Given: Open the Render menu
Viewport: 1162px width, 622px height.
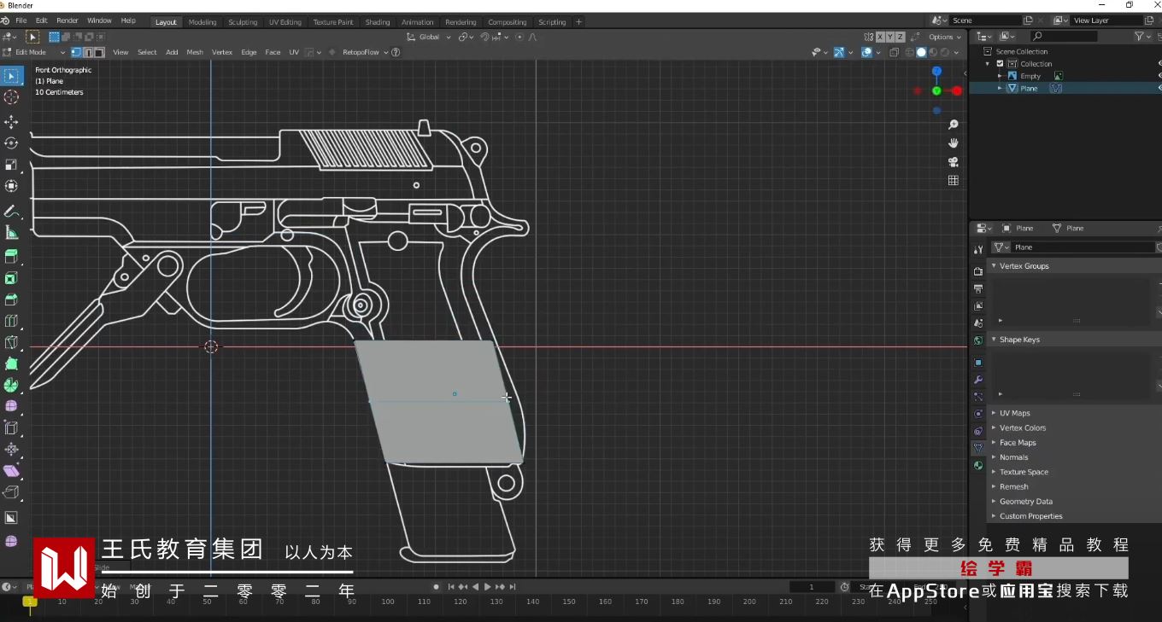Looking at the screenshot, I should tap(67, 20).
